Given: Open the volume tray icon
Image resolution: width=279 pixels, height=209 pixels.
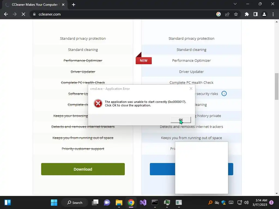Looking at the screenshot, I should [x=246, y=202].
